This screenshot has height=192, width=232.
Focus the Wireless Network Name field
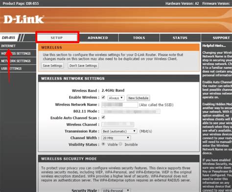[x=120, y=105]
